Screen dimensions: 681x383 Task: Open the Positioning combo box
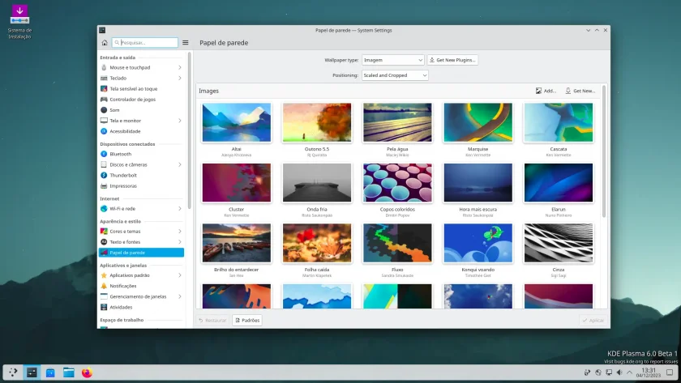tap(396, 75)
